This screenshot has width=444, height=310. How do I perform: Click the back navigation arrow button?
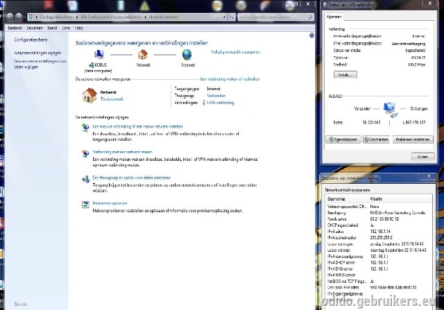point(10,17)
